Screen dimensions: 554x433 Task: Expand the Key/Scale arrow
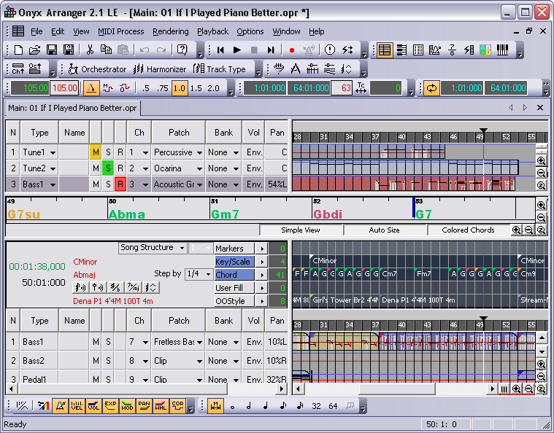tap(262, 262)
